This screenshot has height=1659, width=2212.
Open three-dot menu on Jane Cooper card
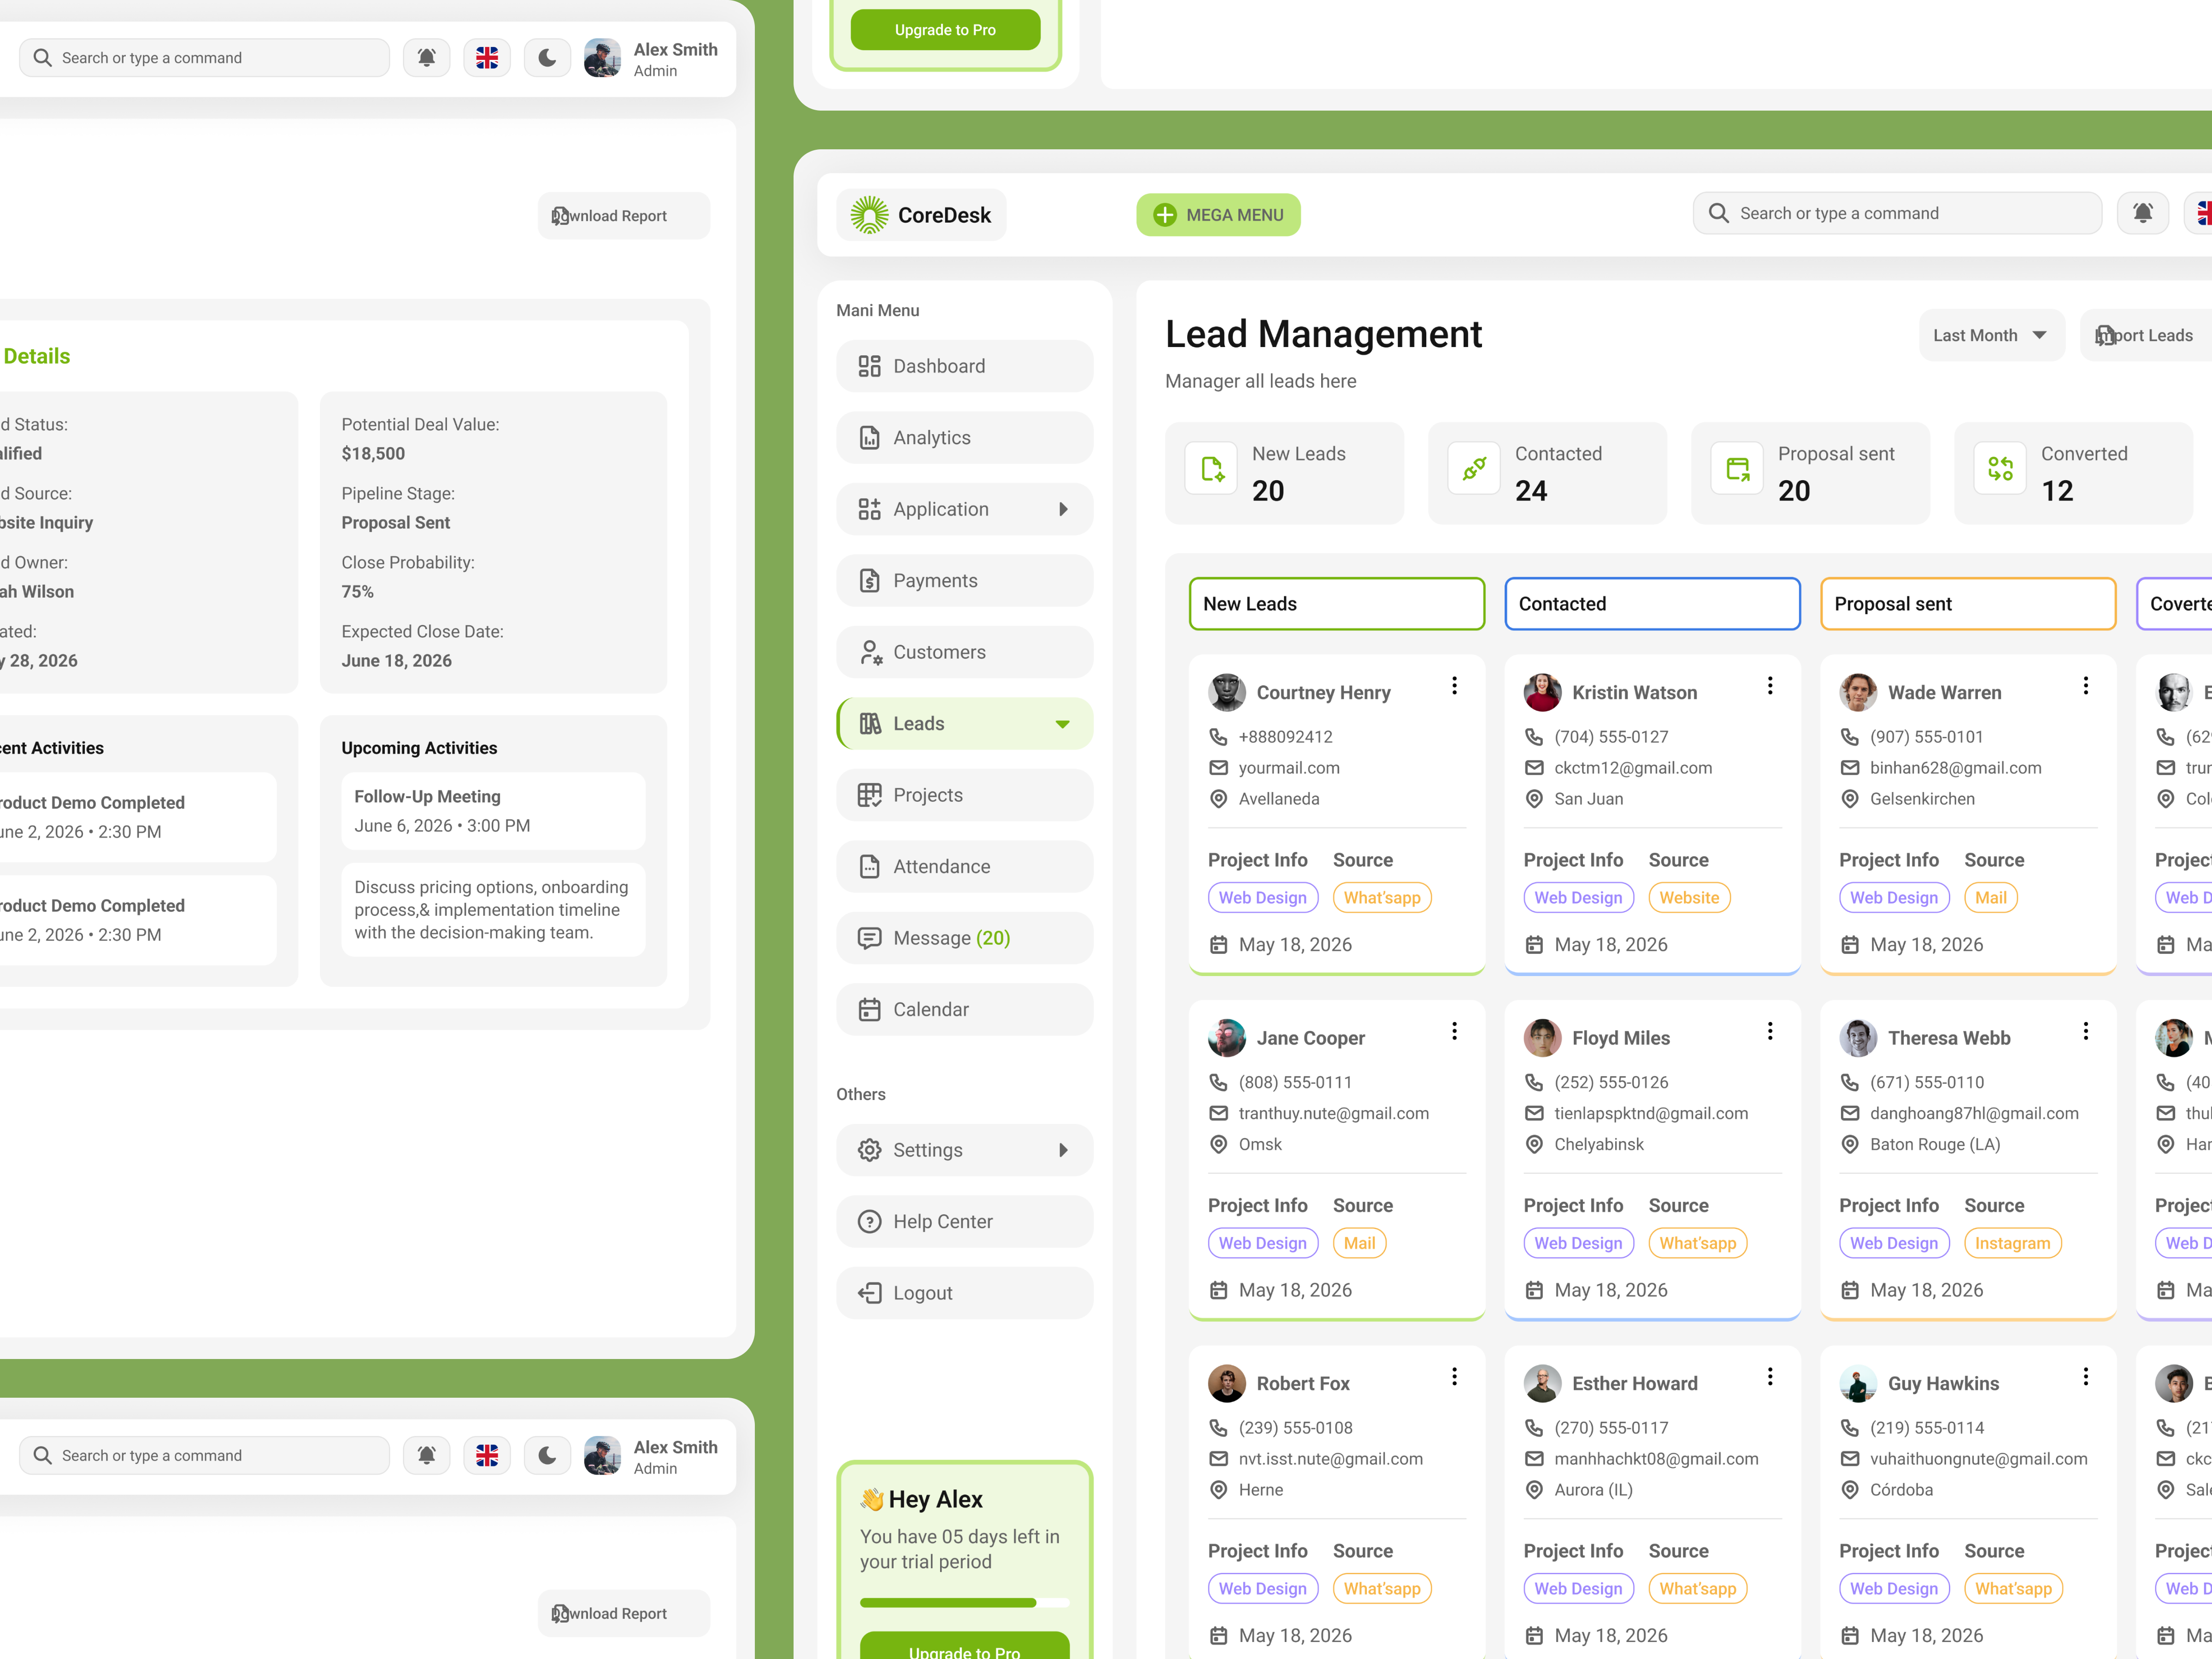[1454, 1031]
